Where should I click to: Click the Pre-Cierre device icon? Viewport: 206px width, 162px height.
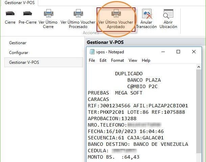pos(28,13)
